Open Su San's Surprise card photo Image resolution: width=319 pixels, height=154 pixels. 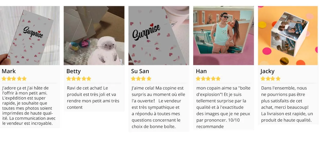pos(159,35)
